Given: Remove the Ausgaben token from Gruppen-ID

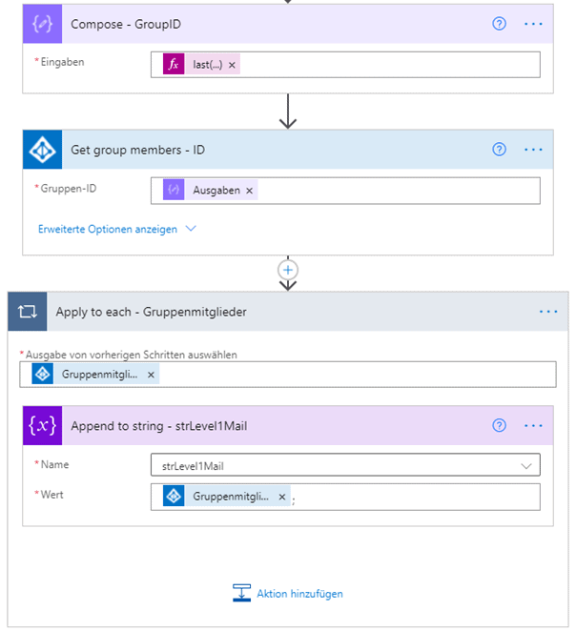Looking at the screenshot, I should [x=250, y=191].
